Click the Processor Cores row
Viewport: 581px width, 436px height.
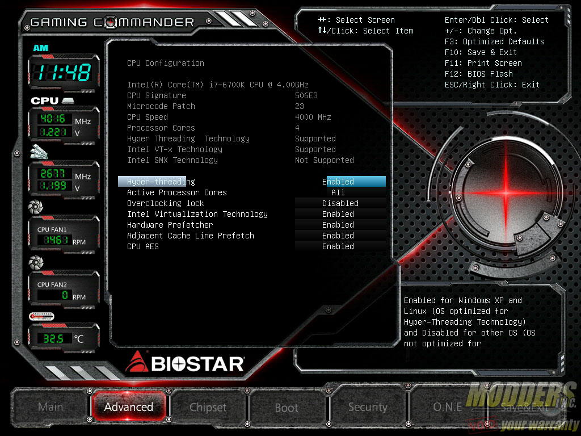coord(213,128)
